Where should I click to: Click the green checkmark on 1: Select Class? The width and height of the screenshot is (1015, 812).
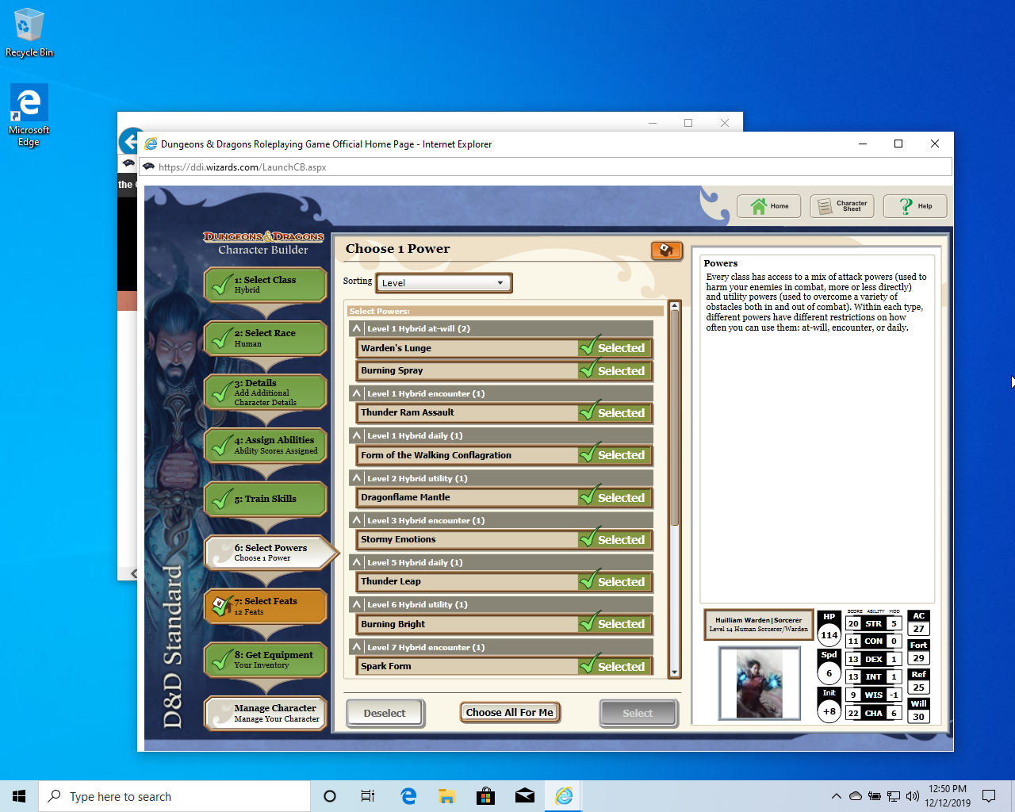tap(222, 284)
